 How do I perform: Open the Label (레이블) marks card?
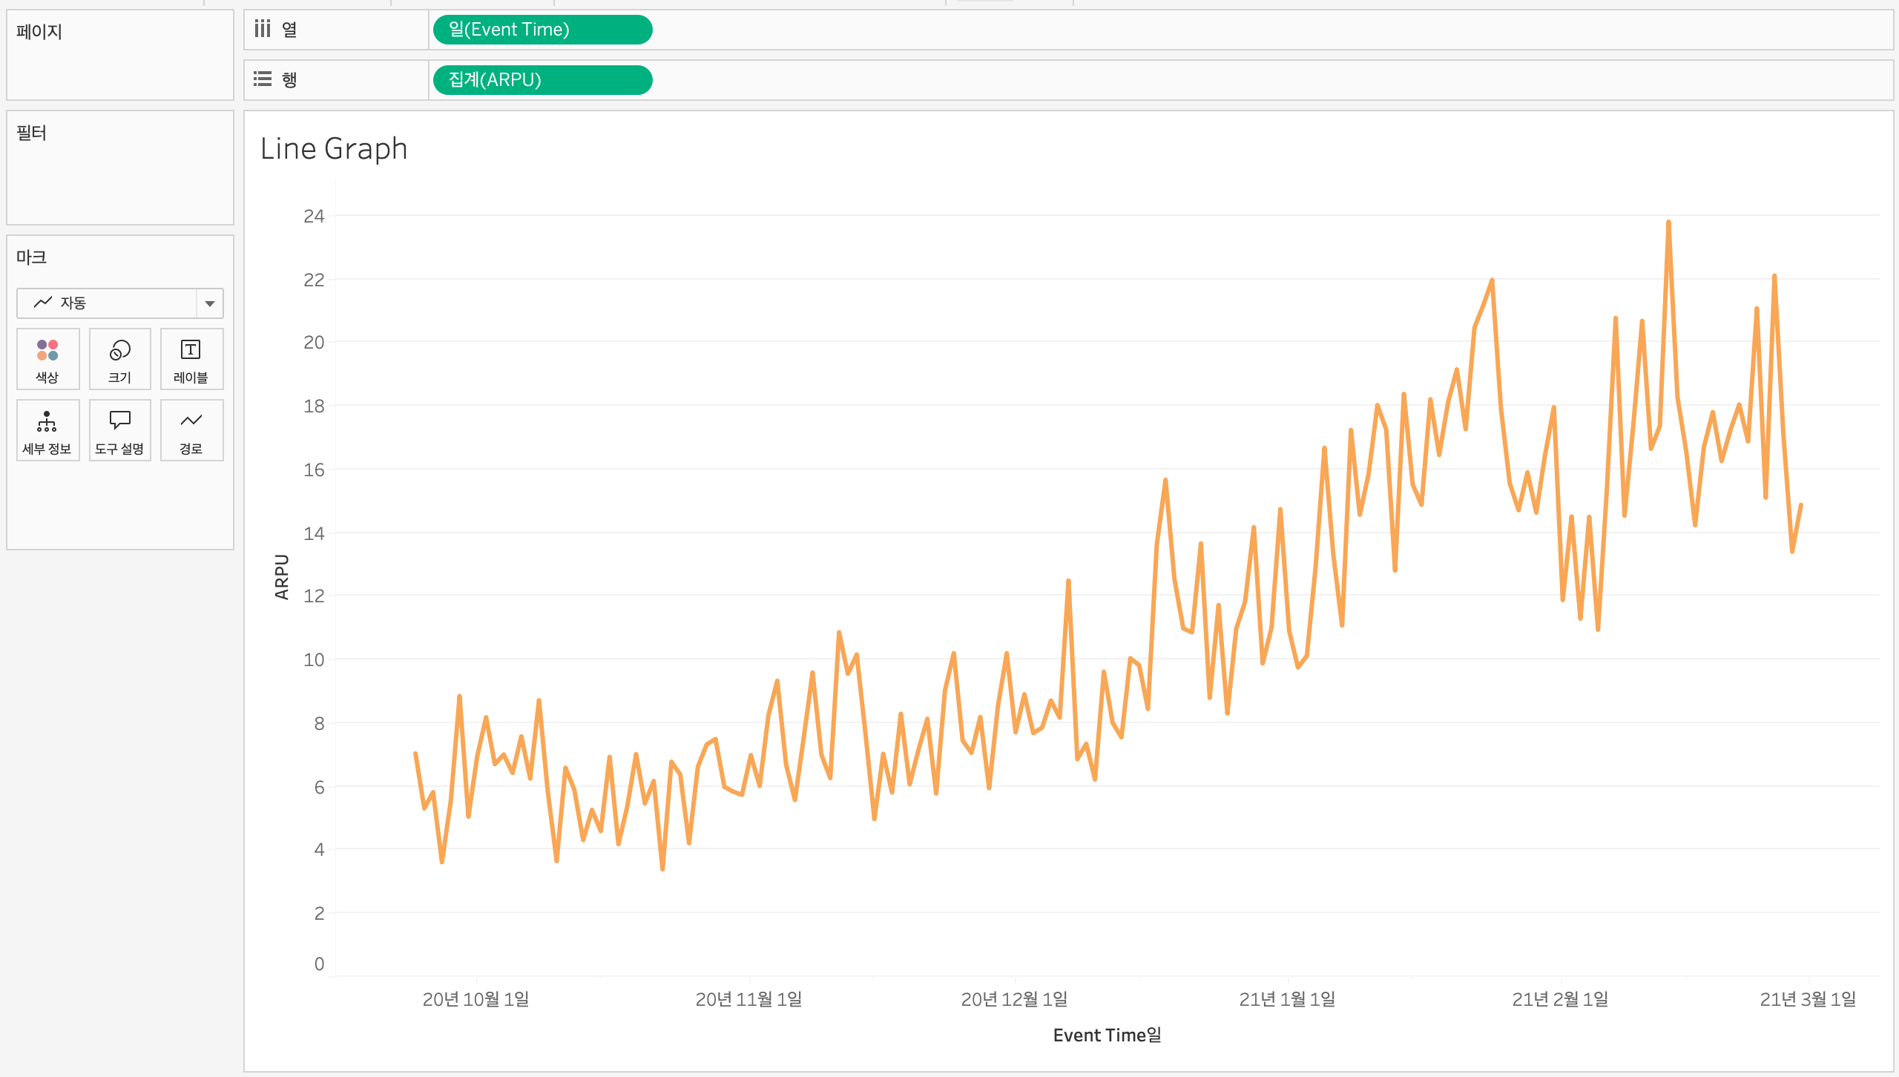point(191,360)
